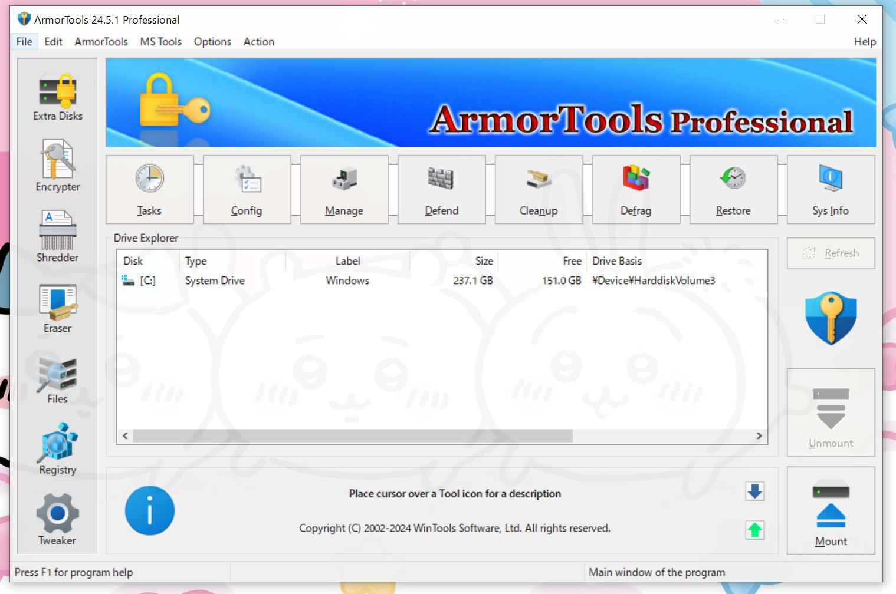Open the Shredder tool
Screen dimensions: 896x594
point(58,237)
